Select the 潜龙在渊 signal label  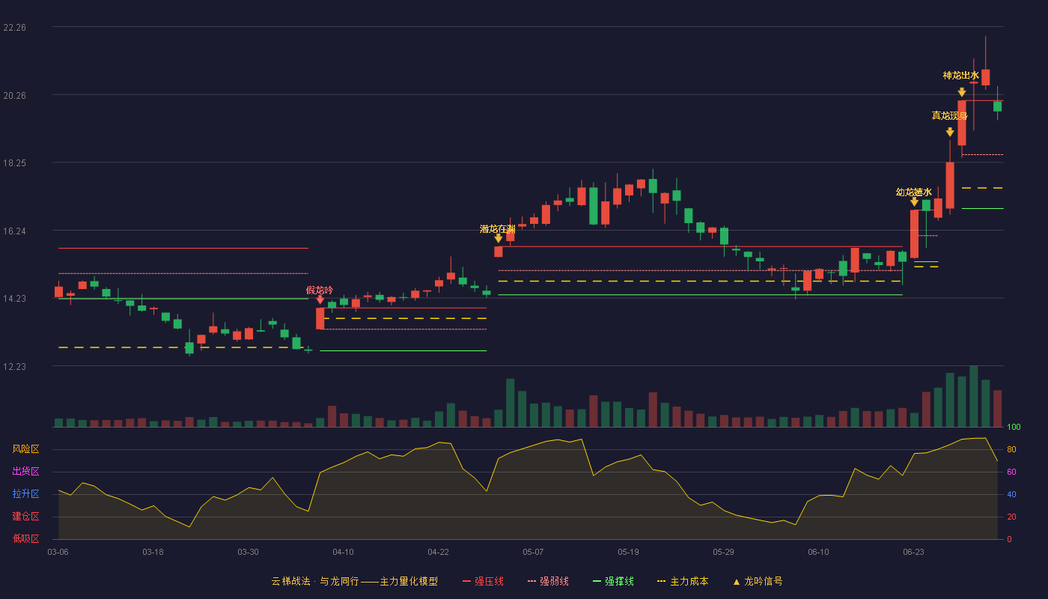coord(498,228)
